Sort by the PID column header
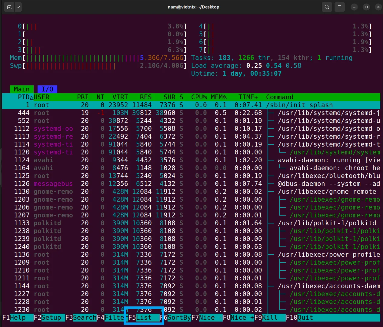Image resolution: width=383 pixels, height=327 pixels. [x=24, y=97]
